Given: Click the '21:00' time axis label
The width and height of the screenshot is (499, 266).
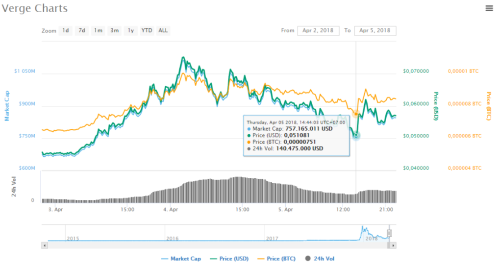Looking at the screenshot, I should 386,210.
